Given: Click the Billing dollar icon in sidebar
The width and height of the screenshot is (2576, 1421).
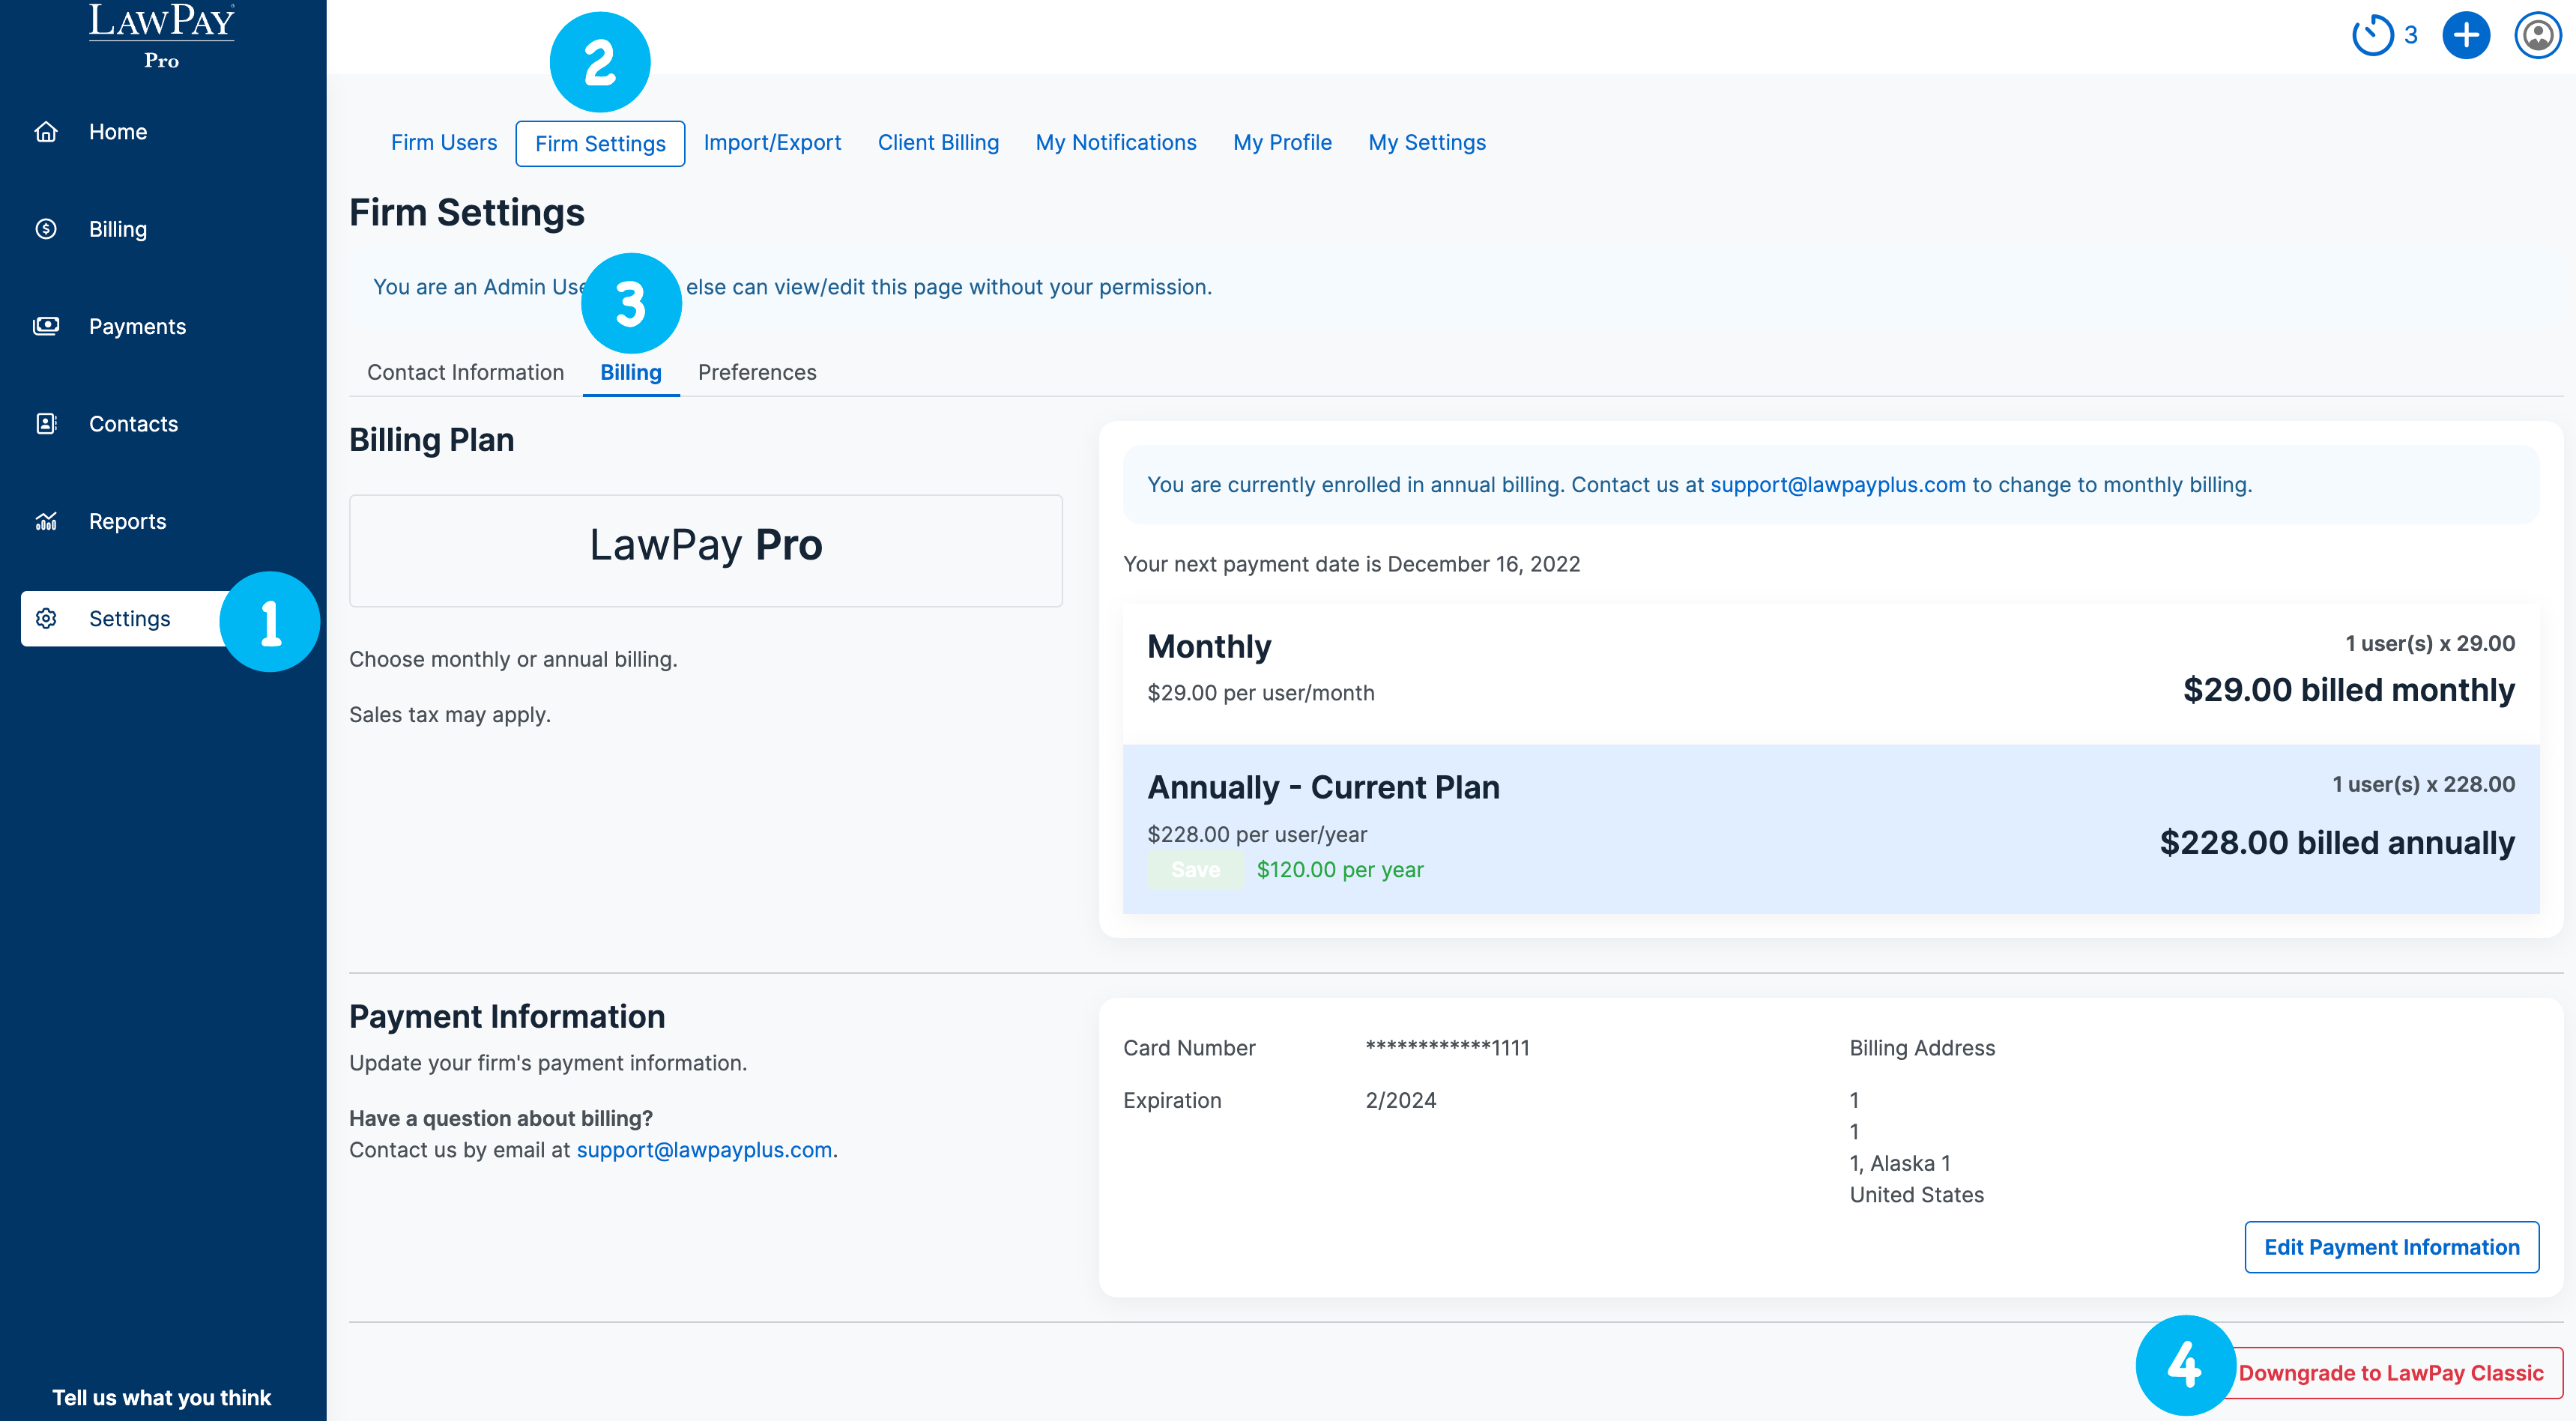Looking at the screenshot, I should pyautogui.click(x=46, y=229).
